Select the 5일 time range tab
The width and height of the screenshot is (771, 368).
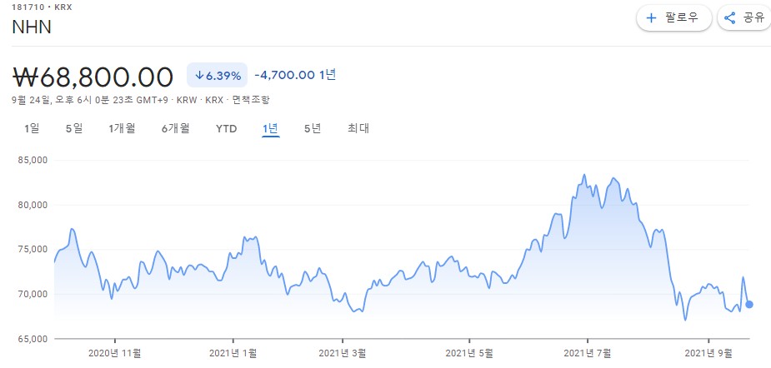pos(74,129)
